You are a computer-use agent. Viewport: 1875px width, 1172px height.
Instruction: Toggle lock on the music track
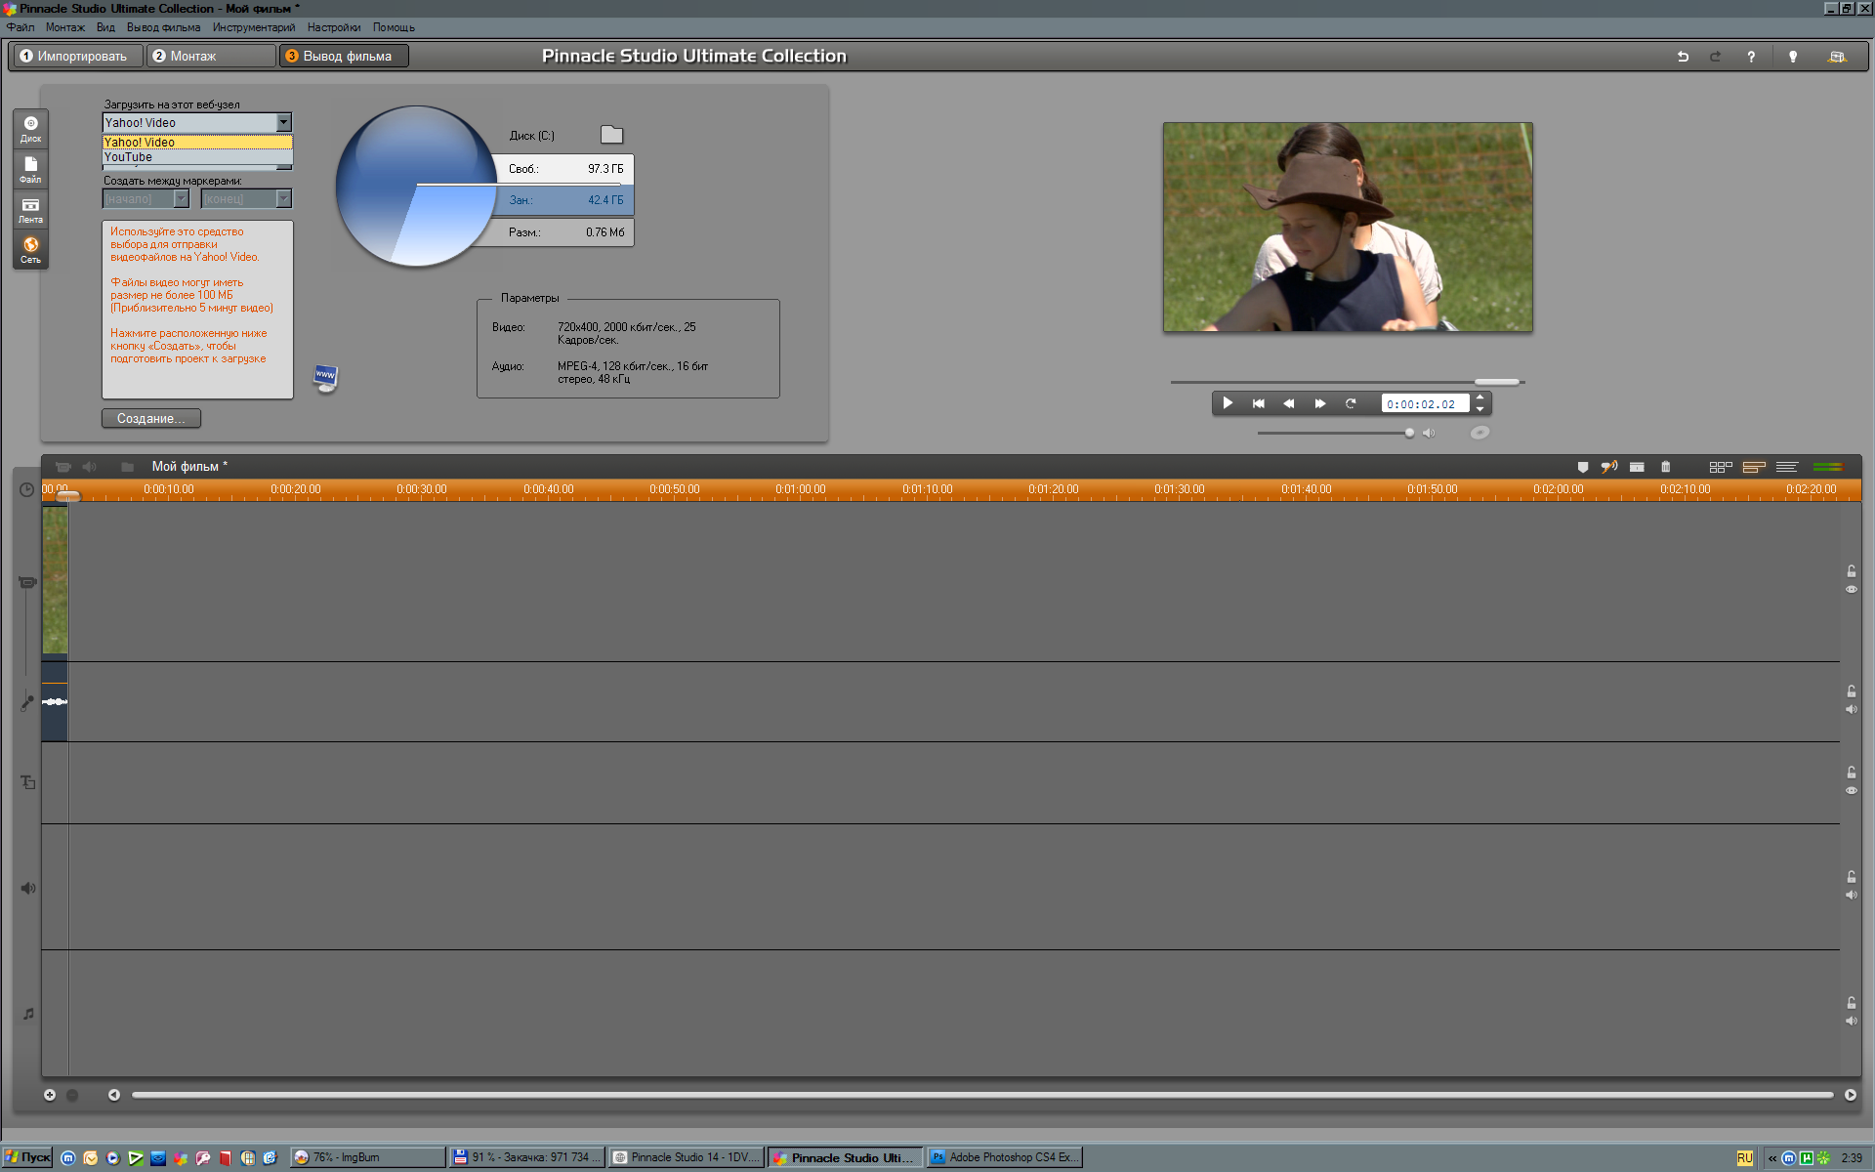[1851, 1003]
